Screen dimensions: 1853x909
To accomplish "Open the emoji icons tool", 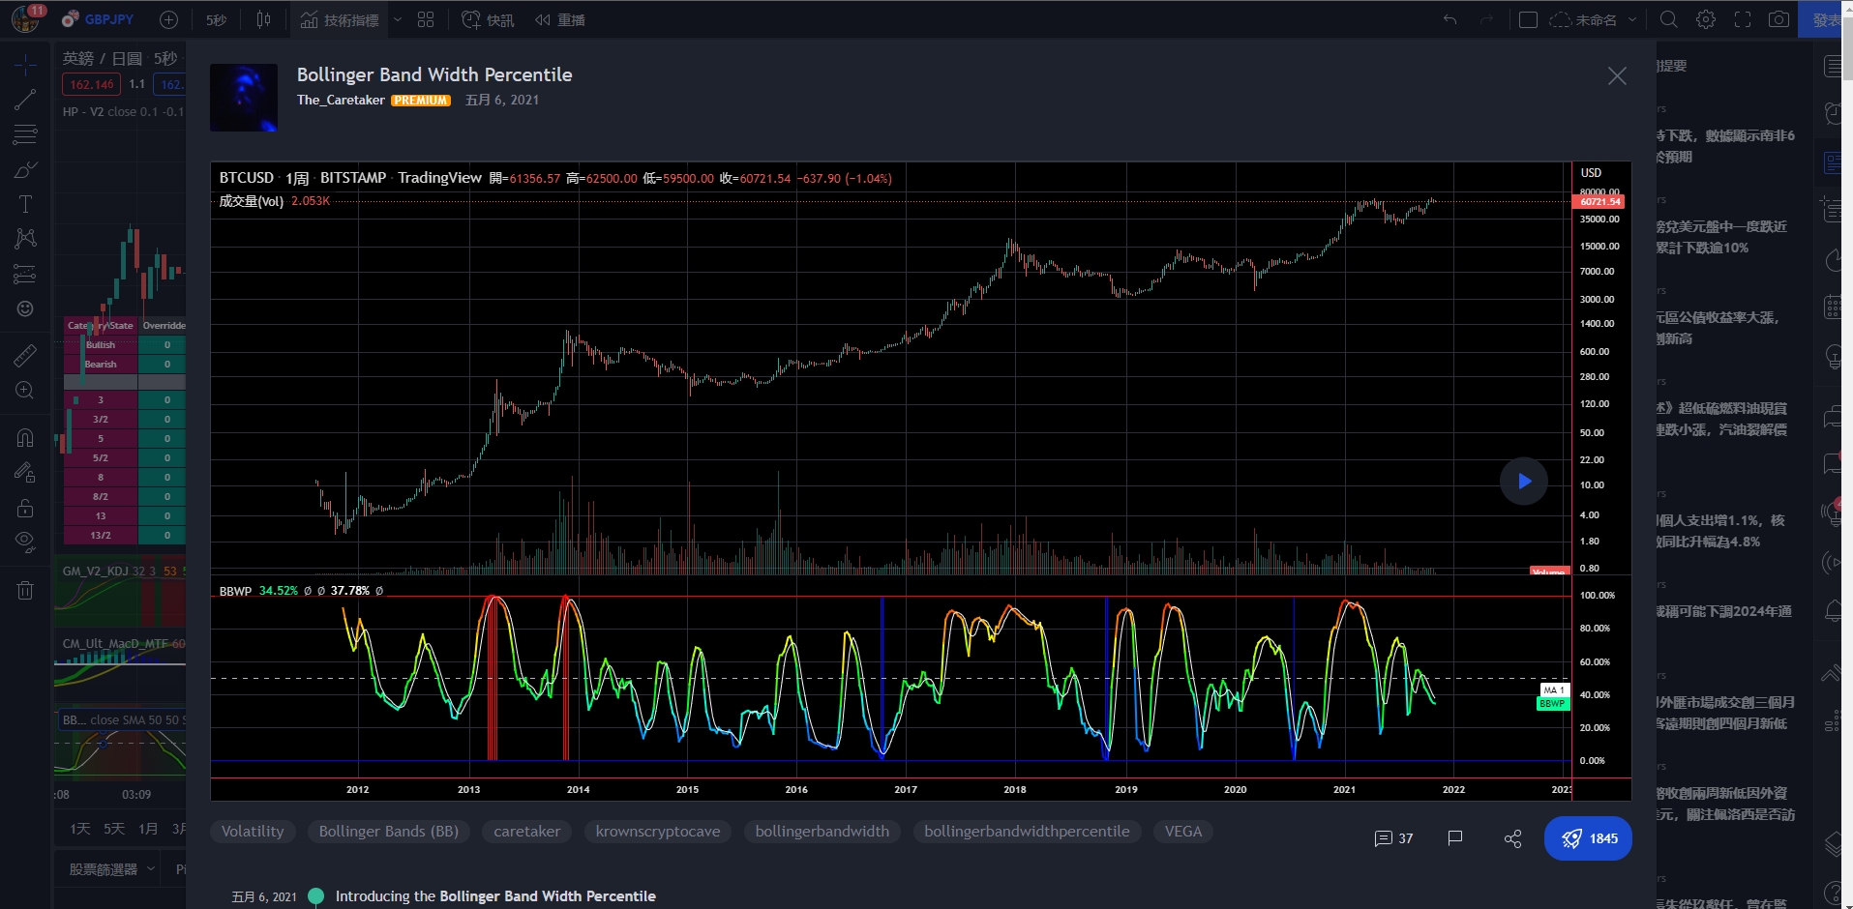I will 25,308.
